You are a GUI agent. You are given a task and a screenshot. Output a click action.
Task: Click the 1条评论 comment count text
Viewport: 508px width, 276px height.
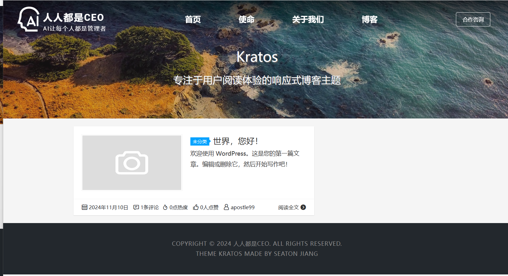pos(150,207)
